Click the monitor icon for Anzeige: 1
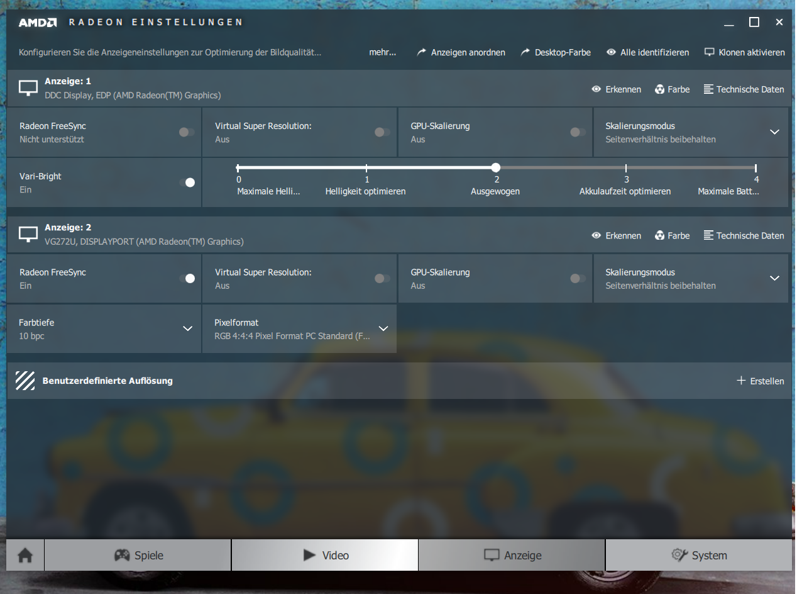797x594 pixels. 28,88
